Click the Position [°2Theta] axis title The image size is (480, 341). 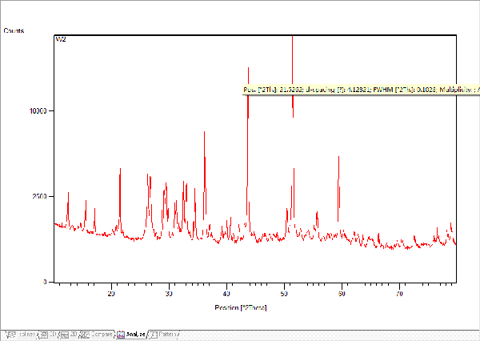(241, 307)
